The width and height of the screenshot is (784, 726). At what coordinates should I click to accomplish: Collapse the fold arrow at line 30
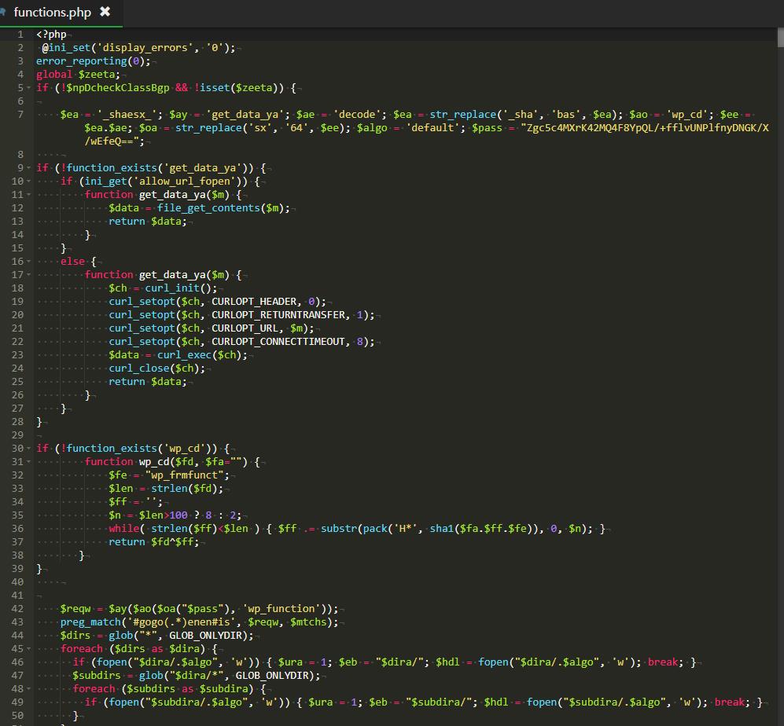point(28,448)
